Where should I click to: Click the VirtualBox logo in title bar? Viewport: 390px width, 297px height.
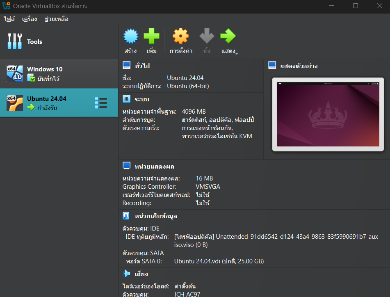(x=6, y=5)
